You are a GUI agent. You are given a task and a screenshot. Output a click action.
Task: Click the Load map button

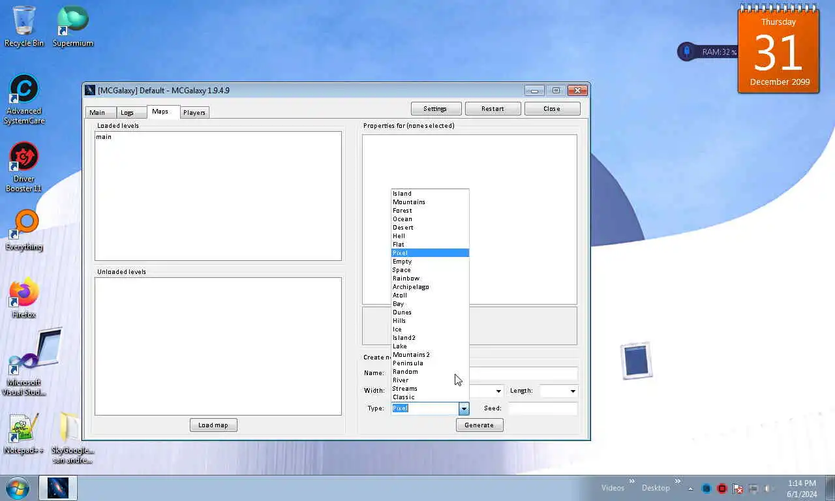(x=213, y=425)
